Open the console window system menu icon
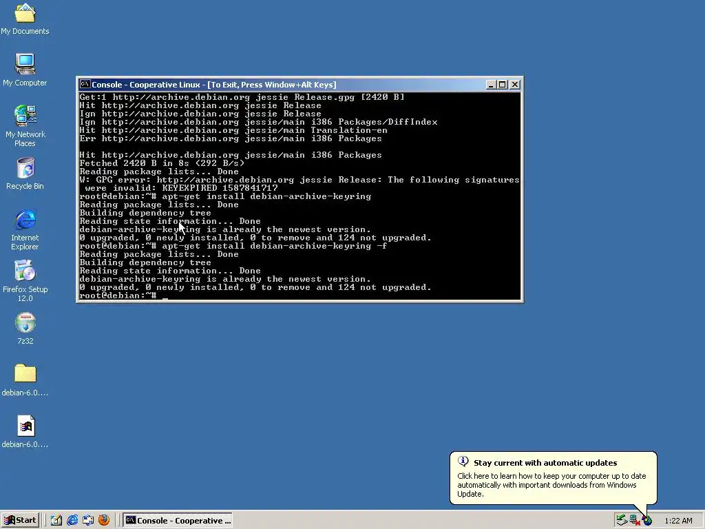The height and width of the screenshot is (529, 705). (85, 84)
